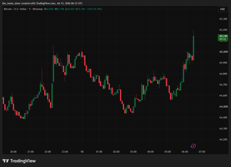Click the 07:00 time axis label
This screenshot has width=231, height=167.
(202, 152)
